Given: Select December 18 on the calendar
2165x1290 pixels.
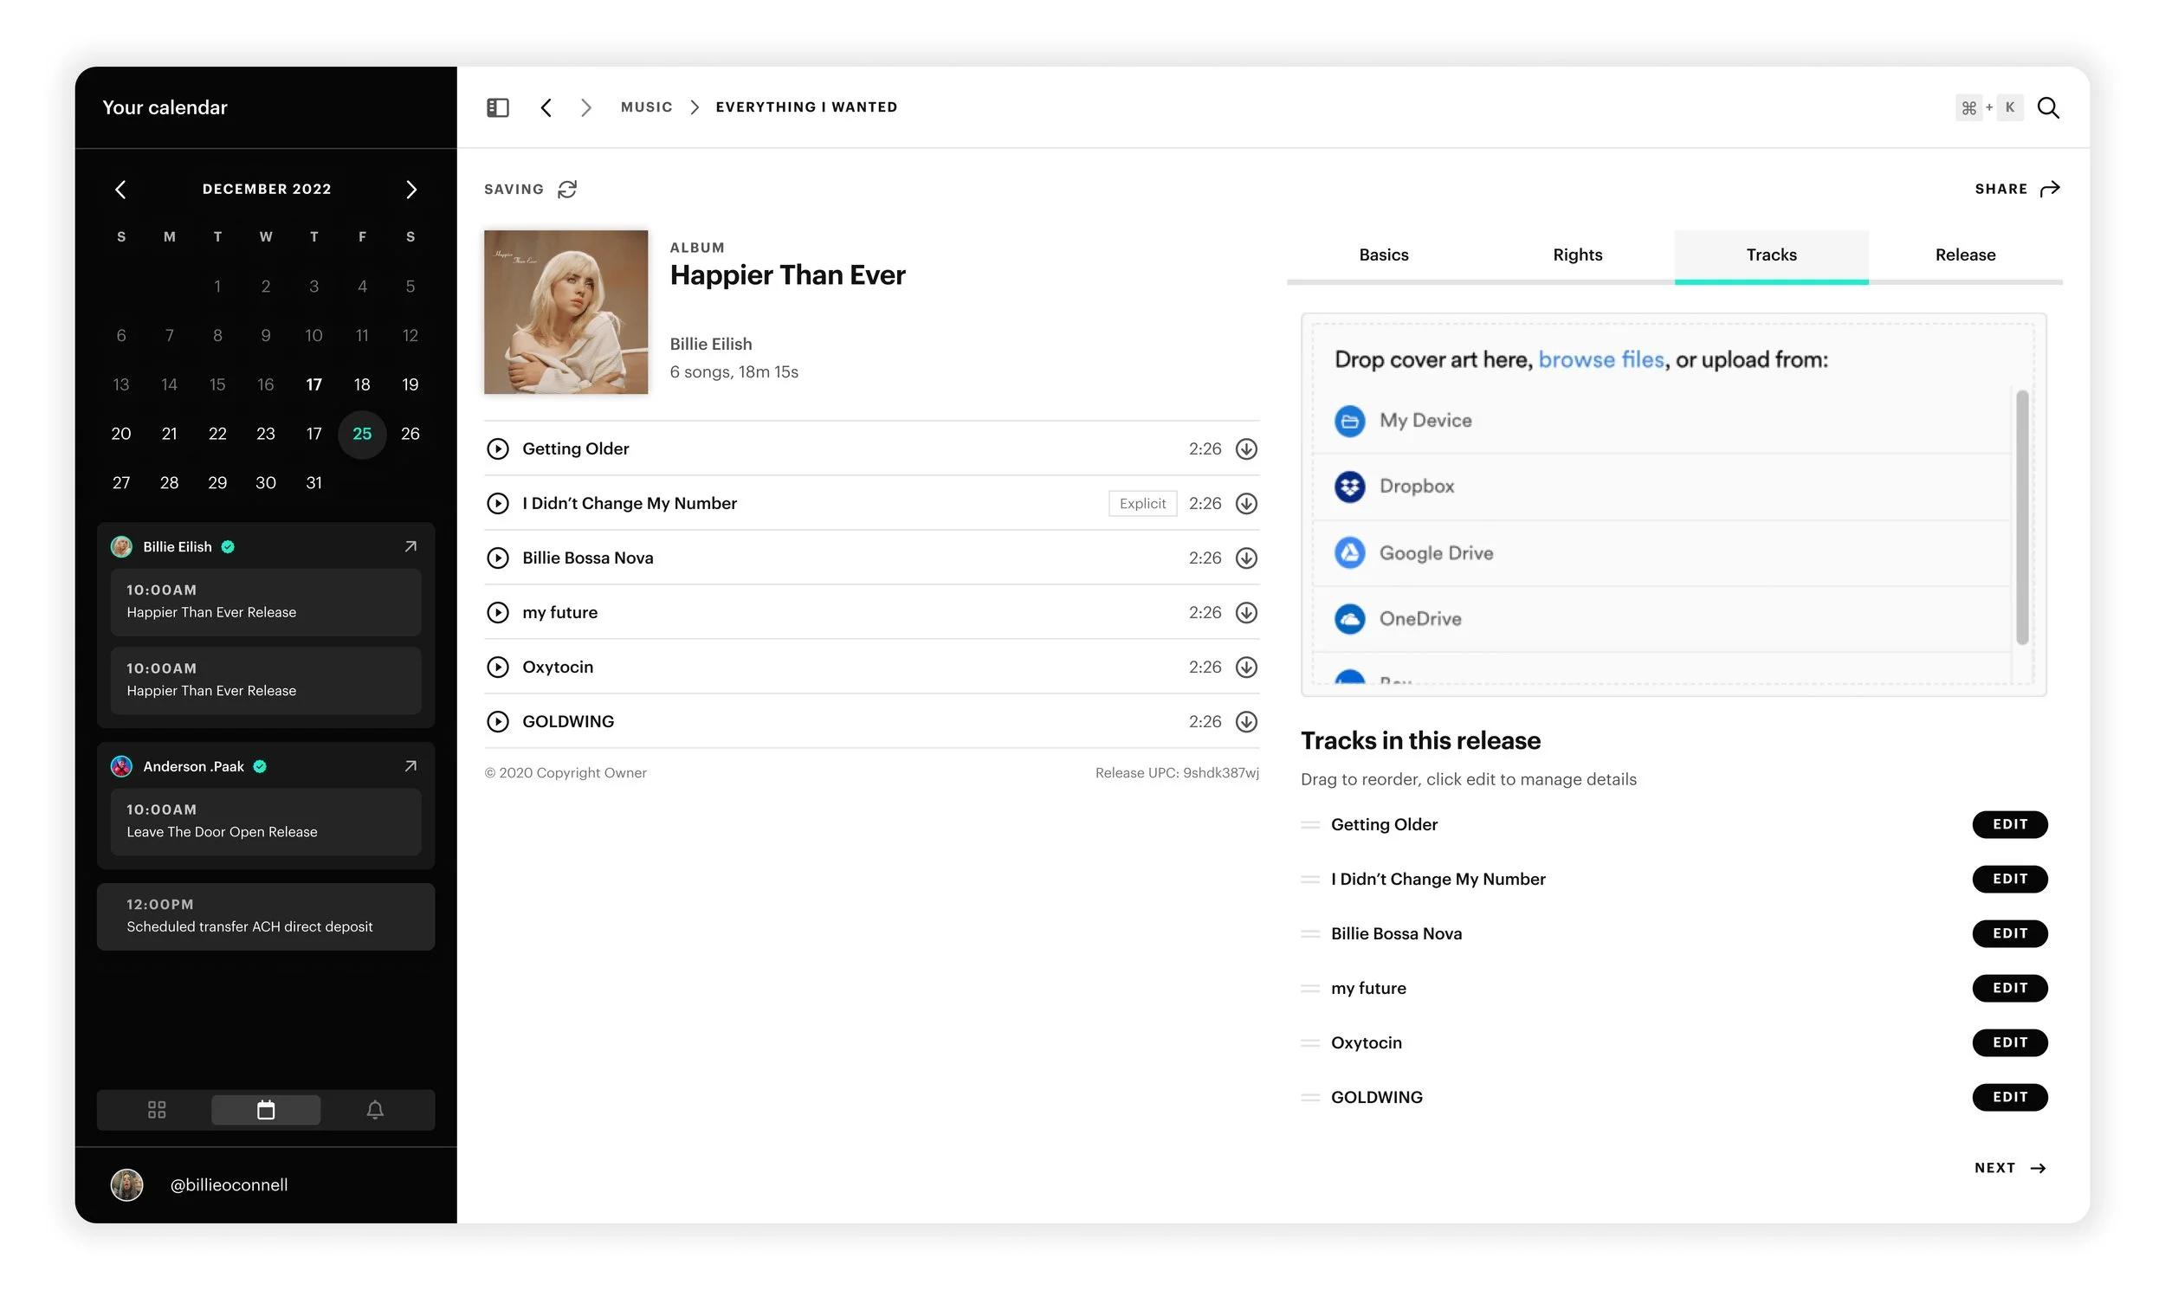Looking at the screenshot, I should [x=362, y=384].
